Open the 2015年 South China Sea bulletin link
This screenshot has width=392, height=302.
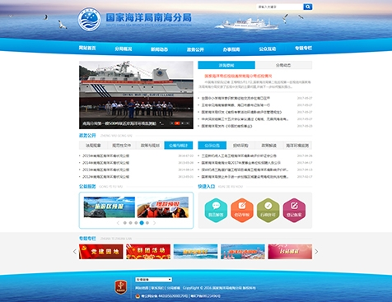106,156
